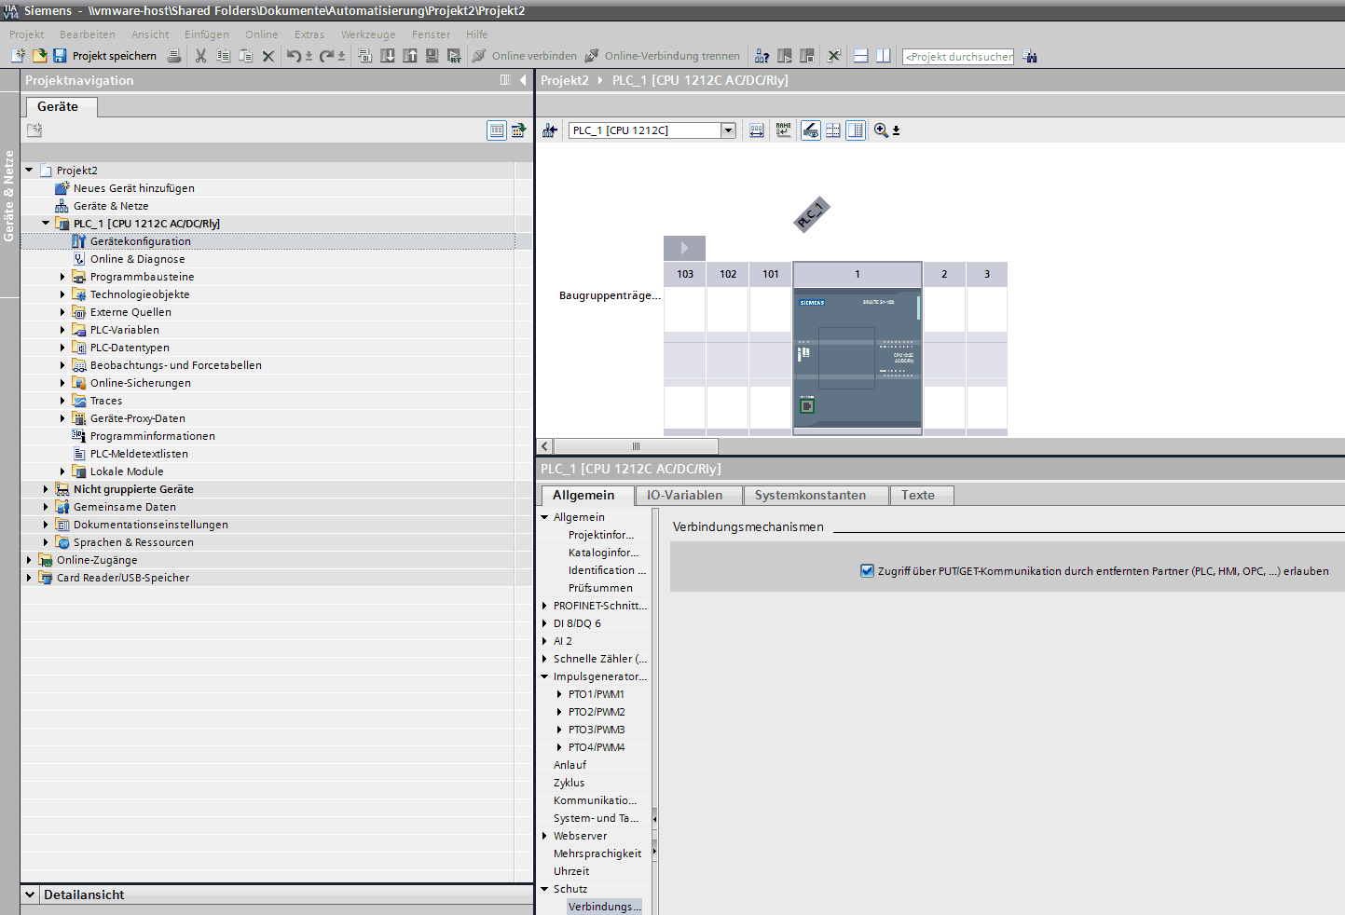Click Online-Verbindung trennen button

663,56
